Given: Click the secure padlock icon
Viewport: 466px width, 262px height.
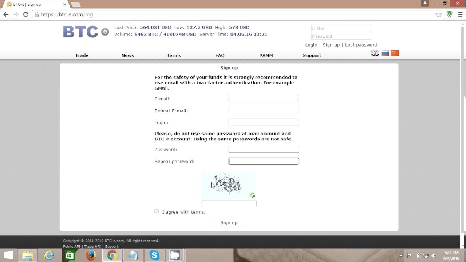Looking at the screenshot, I should click(x=36, y=15).
